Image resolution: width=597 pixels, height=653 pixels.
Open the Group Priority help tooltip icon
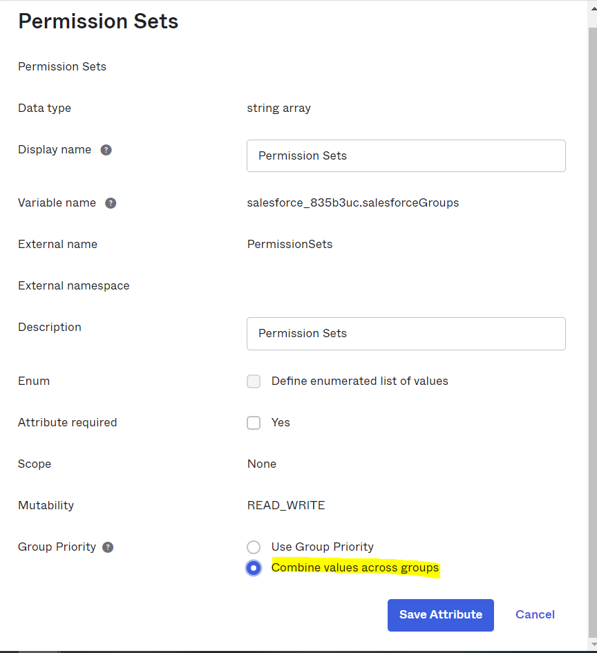pyautogui.click(x=108, y=547)
